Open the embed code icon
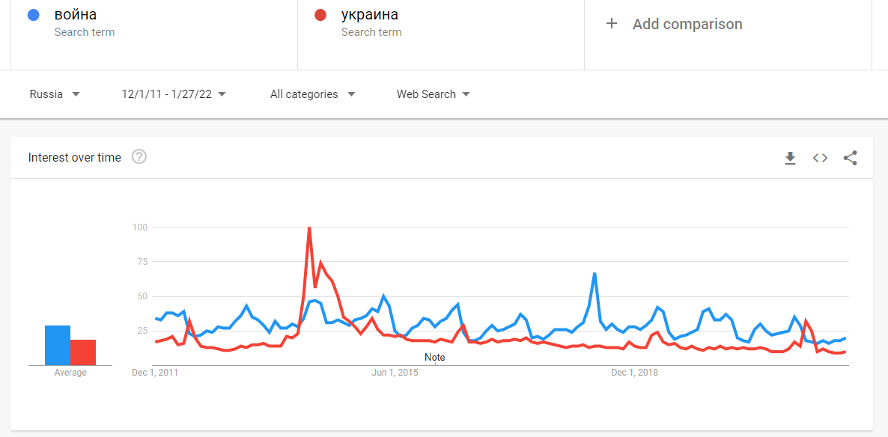 820,158
